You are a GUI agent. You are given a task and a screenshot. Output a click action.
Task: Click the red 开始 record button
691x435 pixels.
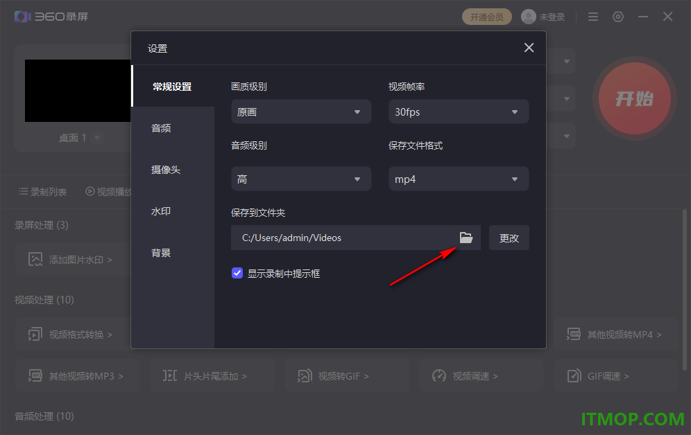click(x=635, y=98)
